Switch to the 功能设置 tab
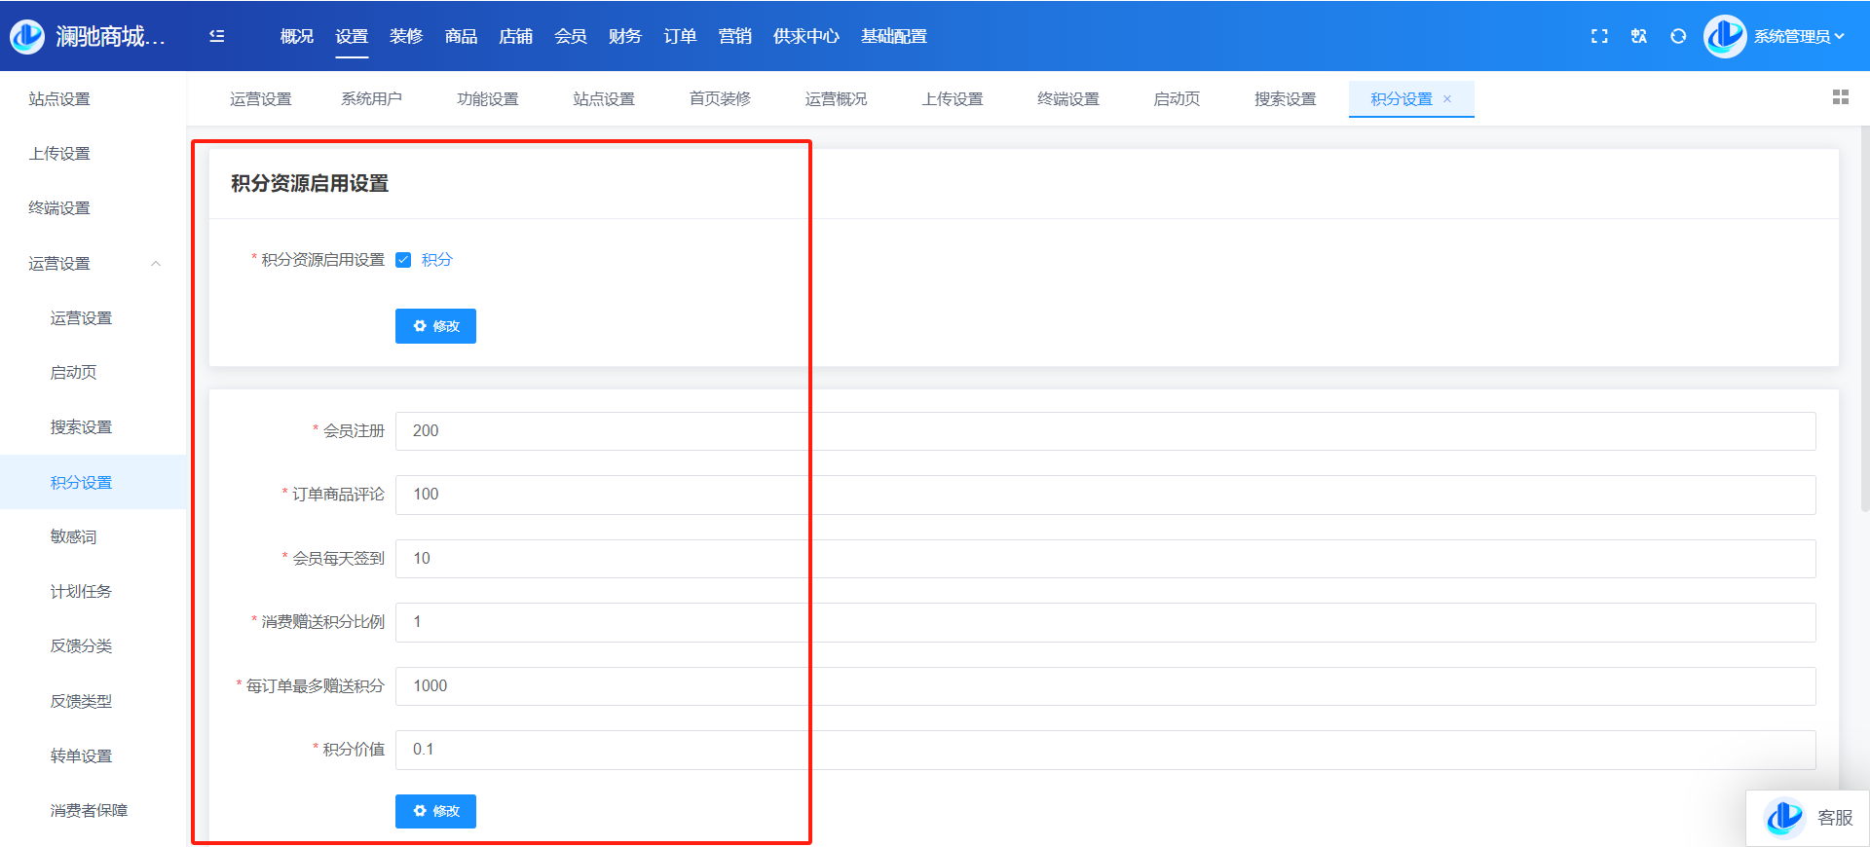The height and width of the screenshot is (847, 1870). 487,99
